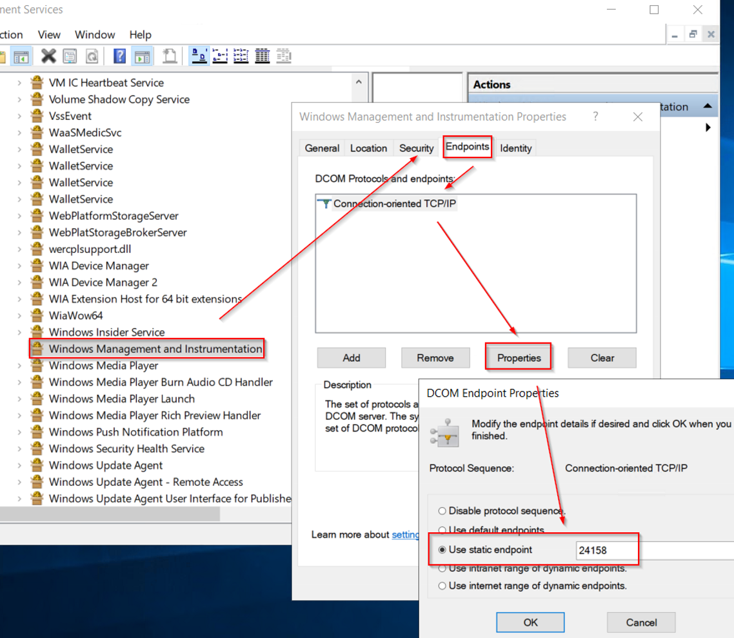This screenshot has width=734, height=638.
Task: Open the View menu
Action: (49, 35)
